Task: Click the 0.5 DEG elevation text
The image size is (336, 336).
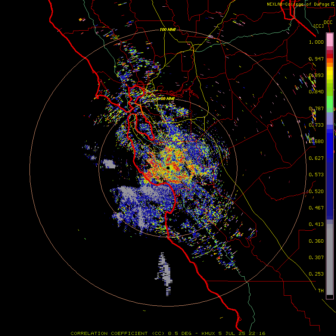Action: [180, 333]
